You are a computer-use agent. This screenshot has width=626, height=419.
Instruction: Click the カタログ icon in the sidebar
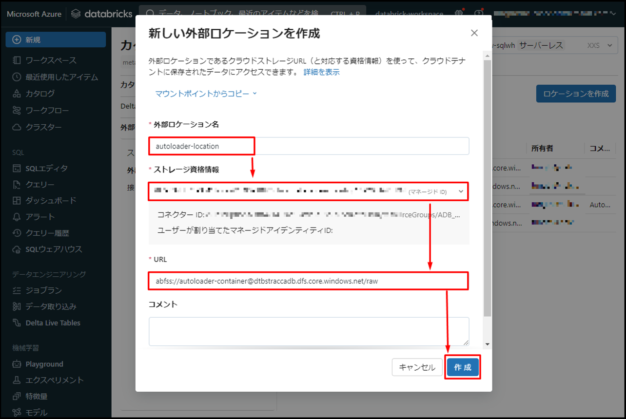pos(17,94)
